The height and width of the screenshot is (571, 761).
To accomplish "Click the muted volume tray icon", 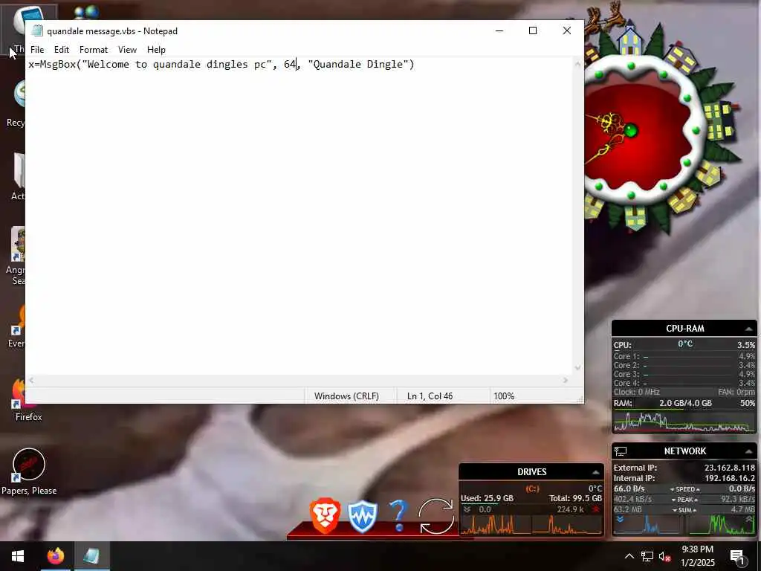I will click(665, 556).
